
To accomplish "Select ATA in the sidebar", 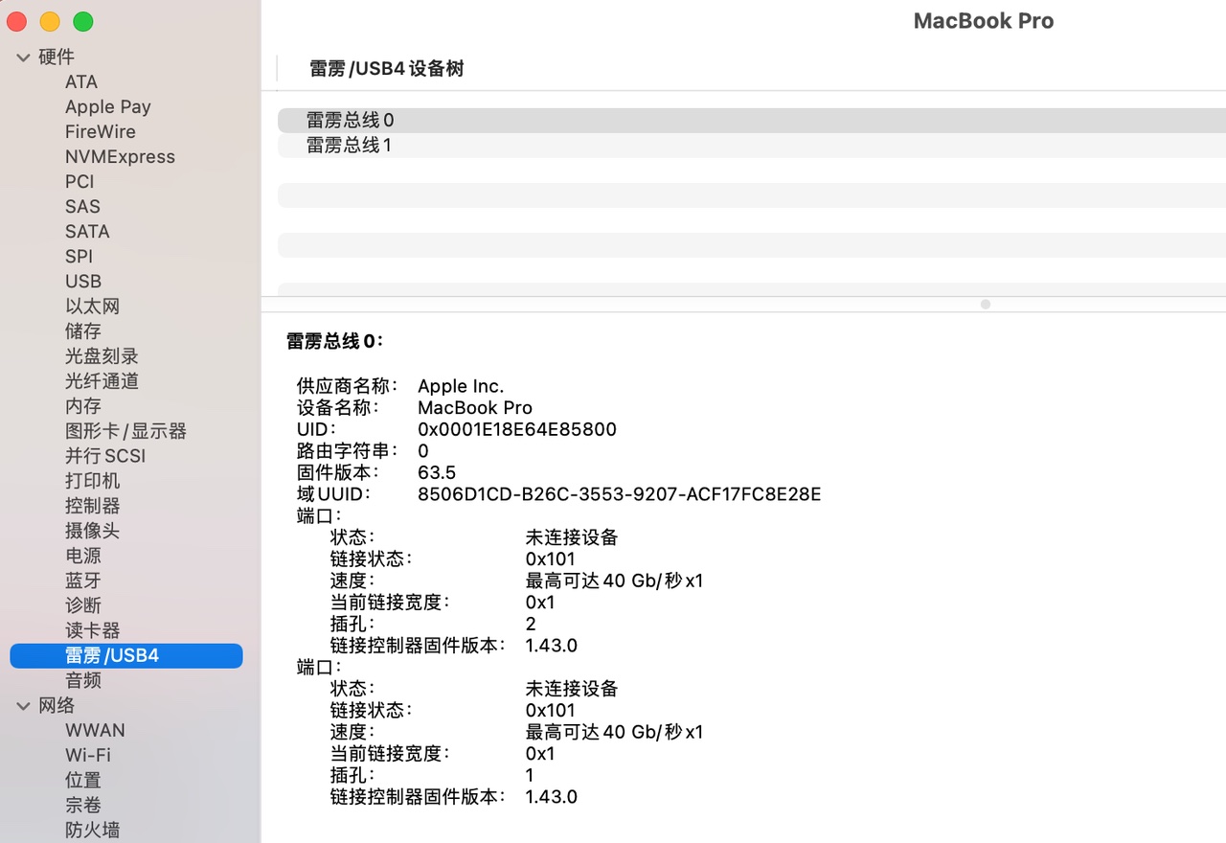I will click(x=81, y=82).
